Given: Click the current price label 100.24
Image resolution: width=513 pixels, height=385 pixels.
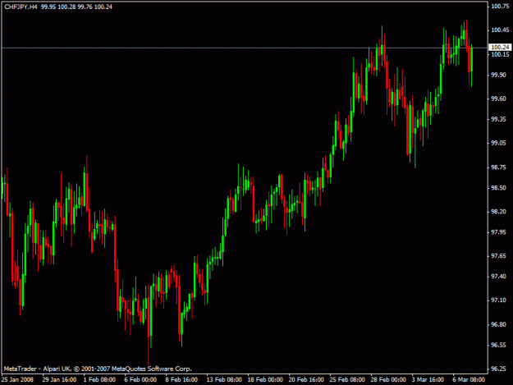Looking at the screenshot, I should (x=500, y=48).
